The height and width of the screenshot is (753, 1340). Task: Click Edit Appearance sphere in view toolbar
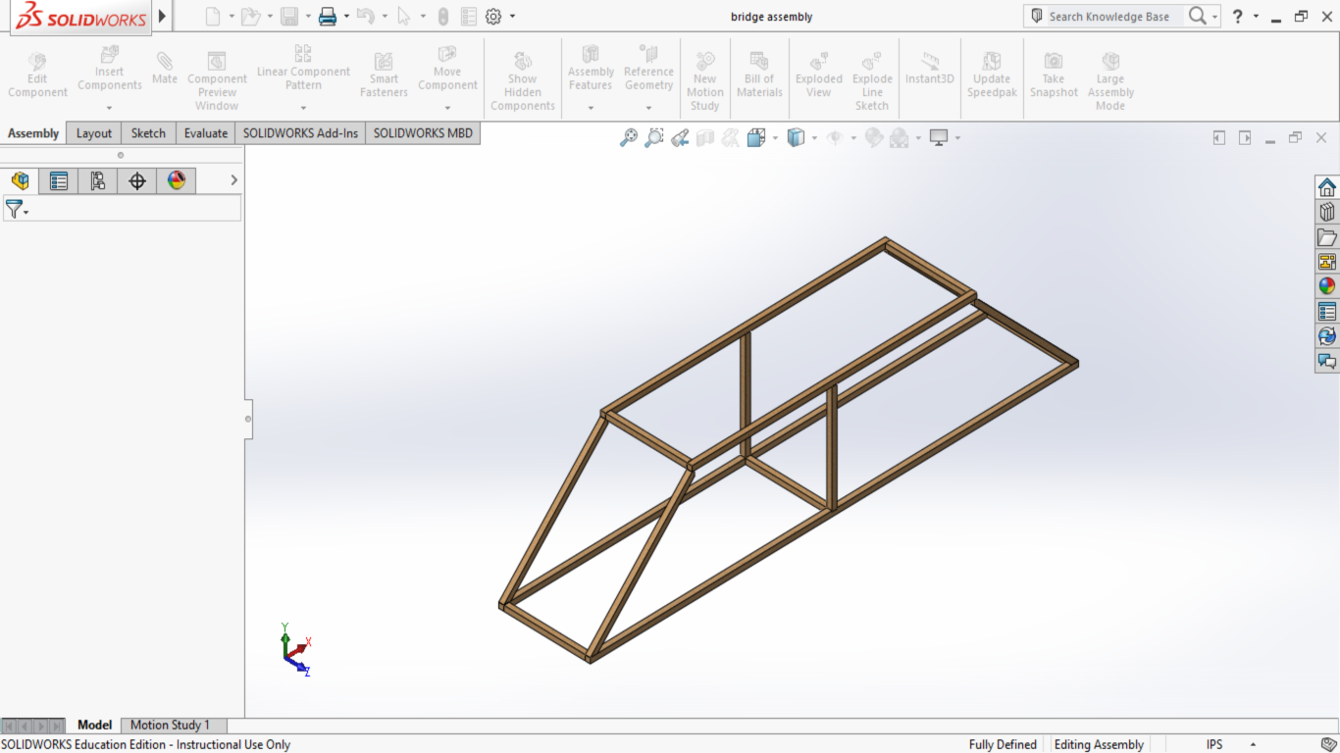[x=873, y=138]
